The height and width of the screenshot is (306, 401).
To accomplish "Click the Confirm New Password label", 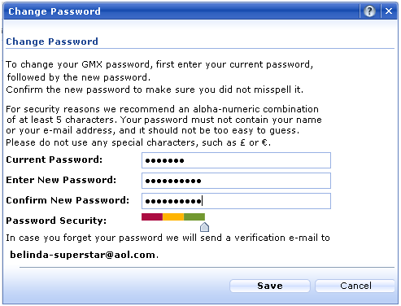I will (68, 200).
